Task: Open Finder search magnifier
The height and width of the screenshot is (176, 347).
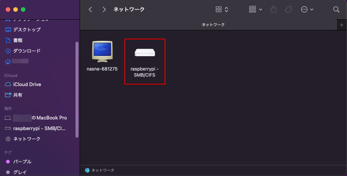Action: tap(336, 9)
